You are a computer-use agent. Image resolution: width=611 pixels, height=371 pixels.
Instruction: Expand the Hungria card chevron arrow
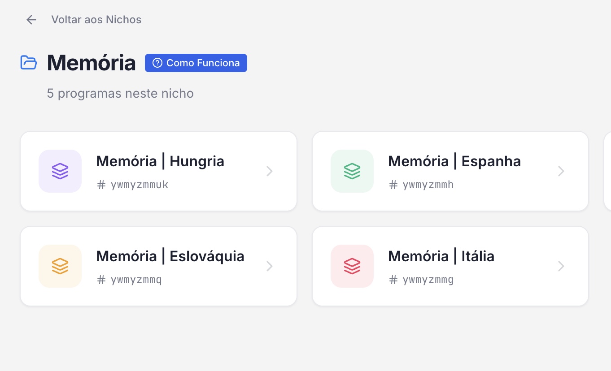270,171
